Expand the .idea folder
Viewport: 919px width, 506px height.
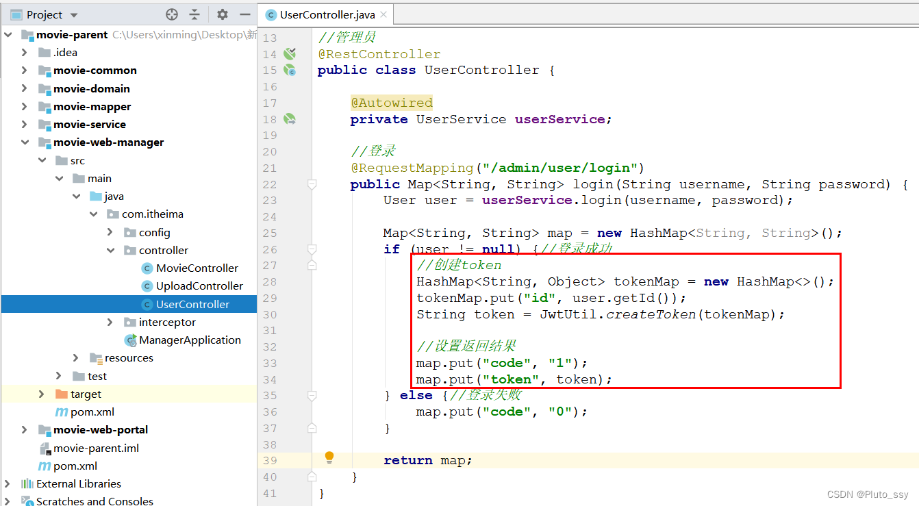(25, 52)
